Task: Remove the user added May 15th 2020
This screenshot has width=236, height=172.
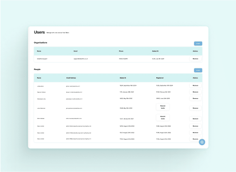Action: click(195, 99)
